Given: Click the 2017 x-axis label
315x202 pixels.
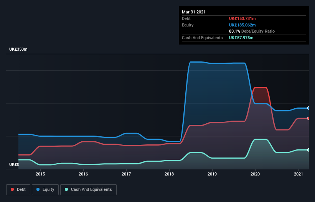Looking at the screenshot, I should click(126, 174).
